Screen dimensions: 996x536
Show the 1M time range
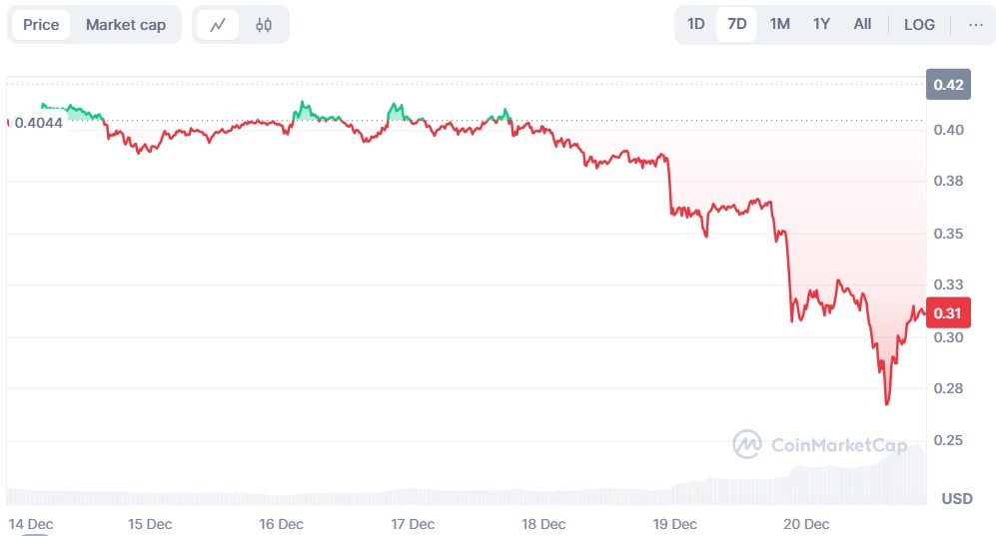(780, 24)
